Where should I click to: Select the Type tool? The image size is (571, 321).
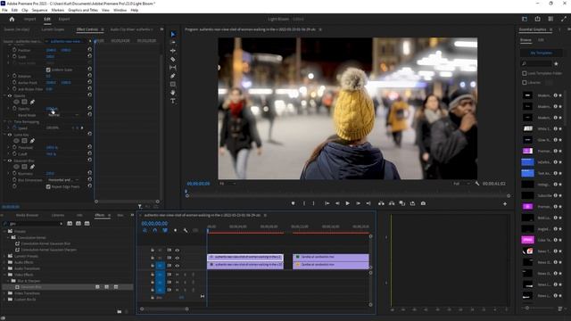point(173,101)
